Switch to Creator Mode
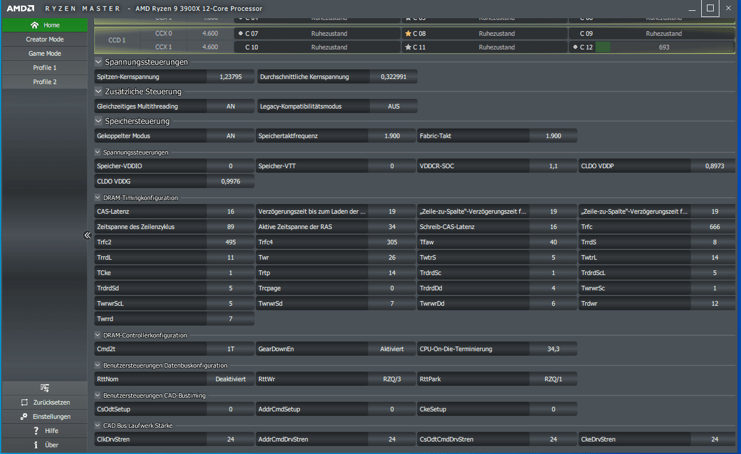 click(44, 39)
